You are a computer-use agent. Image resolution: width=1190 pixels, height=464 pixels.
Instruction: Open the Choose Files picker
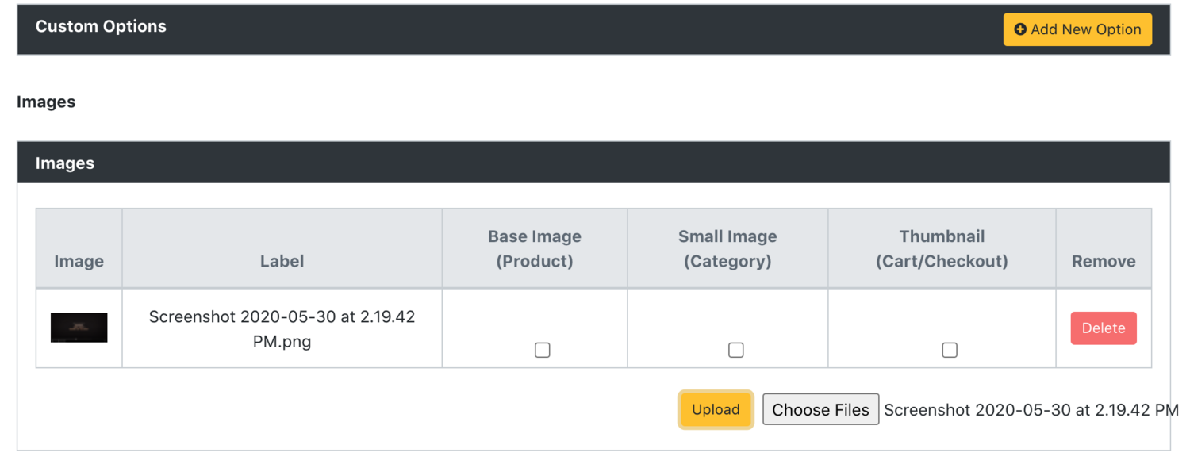click(820, 410)
